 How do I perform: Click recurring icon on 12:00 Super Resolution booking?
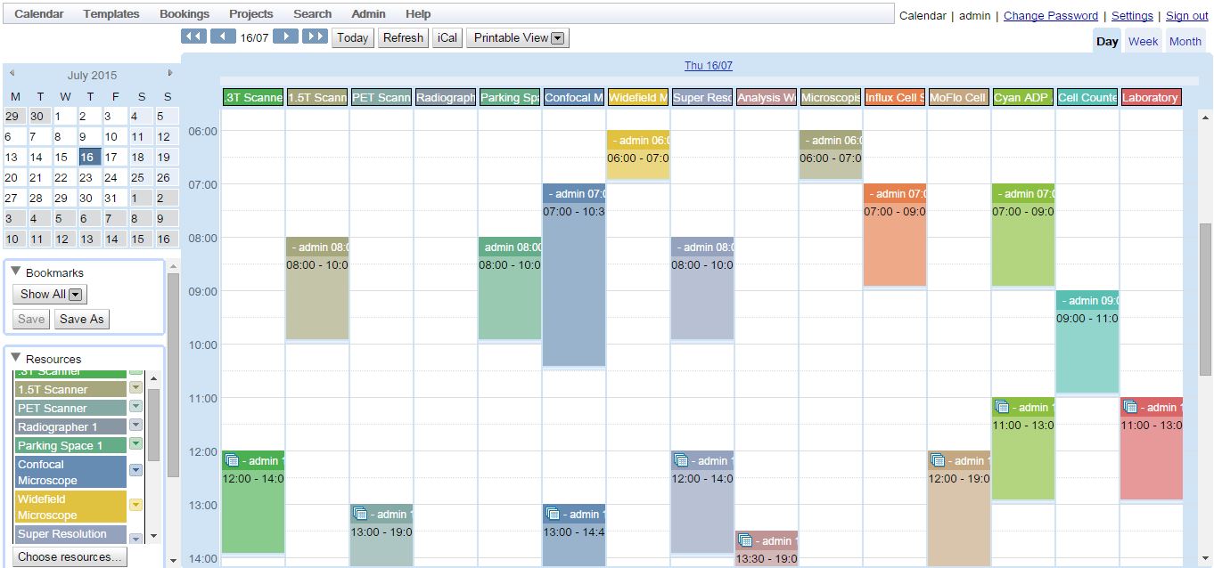681,461
